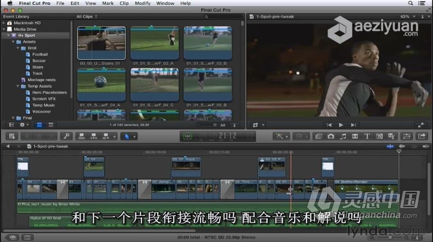Show the Transitions browser icon

[355, 136]
